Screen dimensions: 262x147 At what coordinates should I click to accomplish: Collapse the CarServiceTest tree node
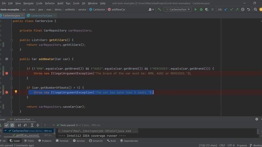point(5,131)
